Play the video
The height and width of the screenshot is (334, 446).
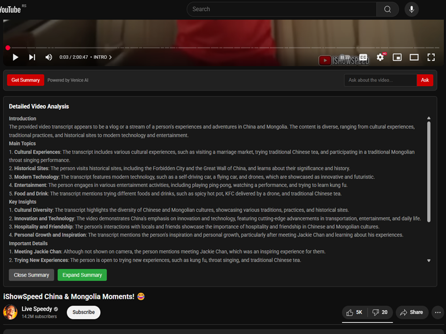point(16,57)
